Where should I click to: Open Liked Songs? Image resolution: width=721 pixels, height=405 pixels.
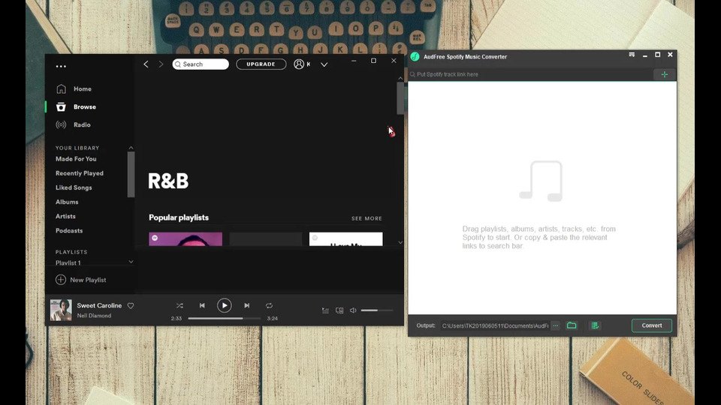coord(74,187)
